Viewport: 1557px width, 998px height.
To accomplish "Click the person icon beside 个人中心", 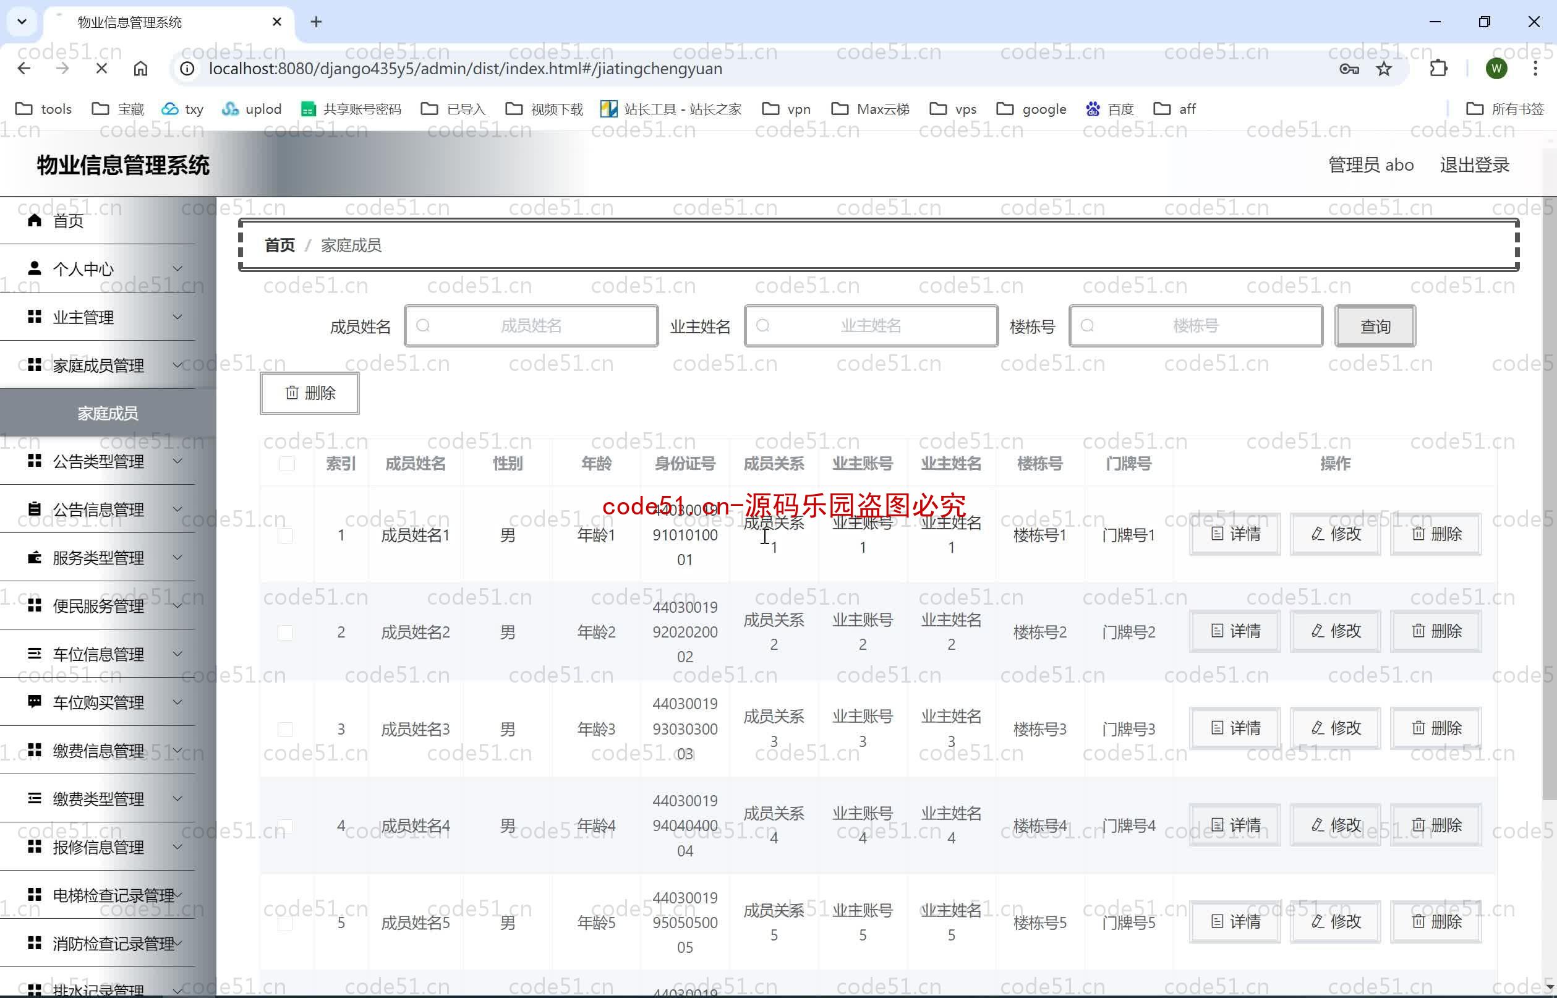I will click(35, 268).
